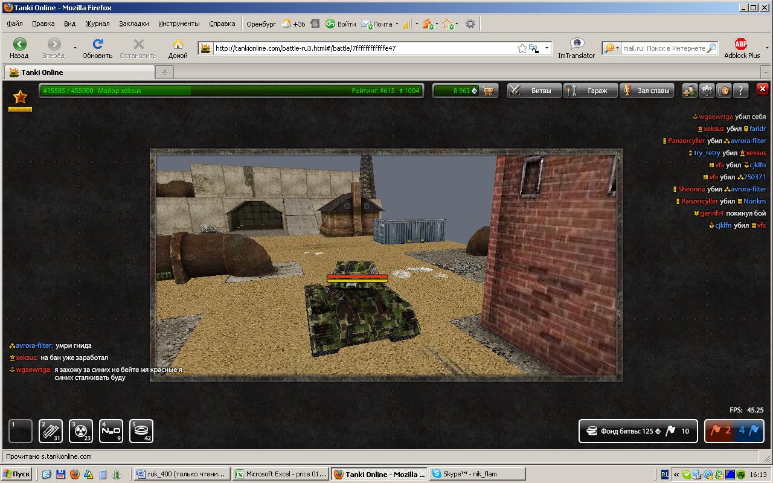Click red team flag score

pos(719,431)
